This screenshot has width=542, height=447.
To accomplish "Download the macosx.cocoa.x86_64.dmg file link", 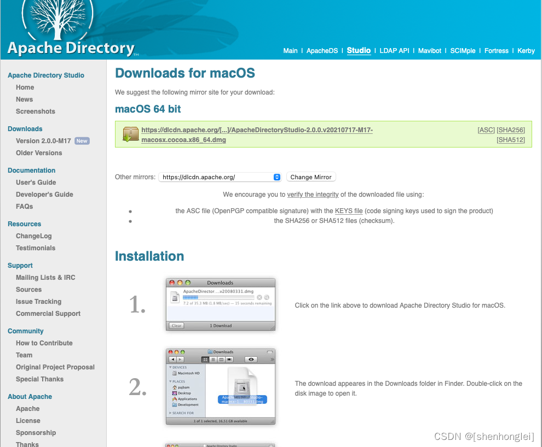I will click(x=257, y=135).
